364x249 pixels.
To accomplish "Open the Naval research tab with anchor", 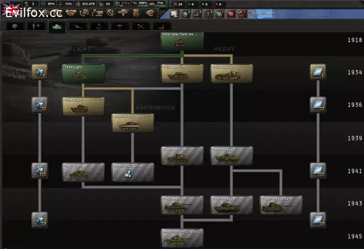I will [98, 25].
